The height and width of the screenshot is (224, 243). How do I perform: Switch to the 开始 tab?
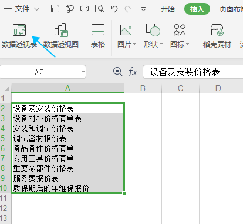point(168,9)
